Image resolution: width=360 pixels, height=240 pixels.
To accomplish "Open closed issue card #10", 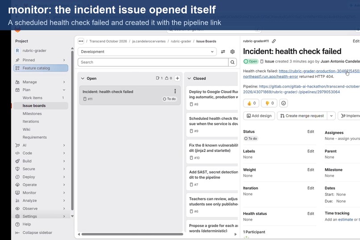I will (212, 152).
